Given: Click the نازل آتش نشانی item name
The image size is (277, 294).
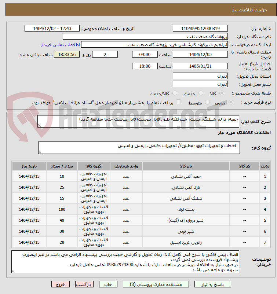Looking at the screenshot, I should click(186, 187).
